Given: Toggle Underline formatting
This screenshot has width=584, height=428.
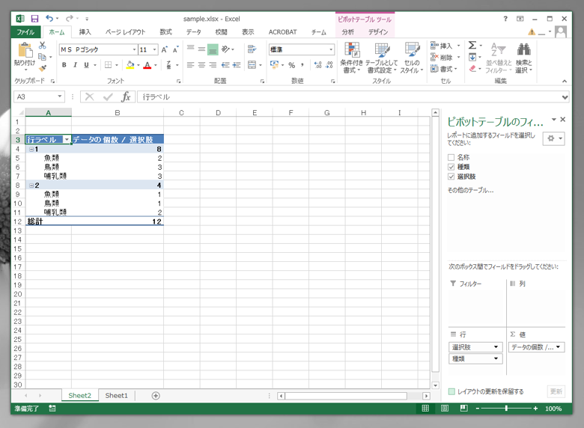Looking at the screenshot, I should pos(86,65).
